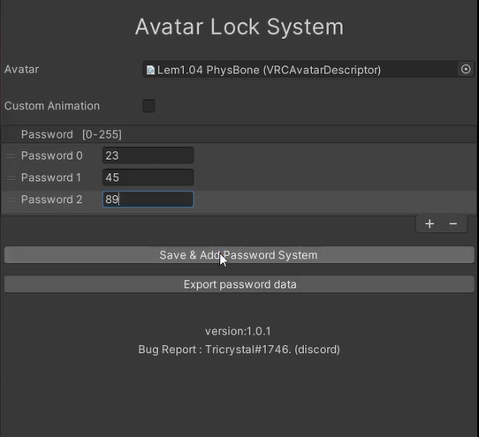Click the Password 1 row label
479x437 pixels.
pyautogui.click(x=50, y=177)
